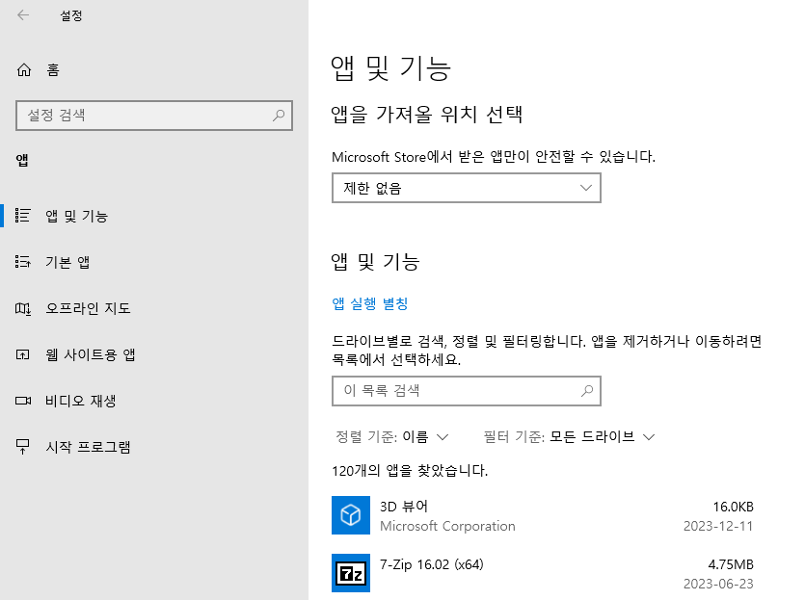Click the 4.75MB size value
Image resolution: width=805 pixels, height=600 pixels.
tap(731, 565)
